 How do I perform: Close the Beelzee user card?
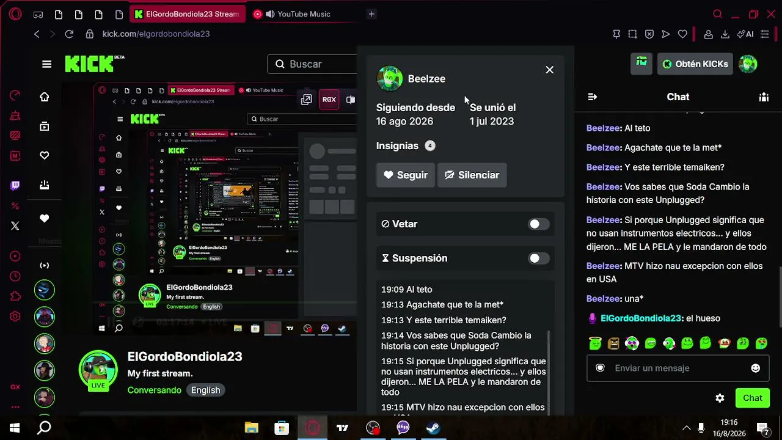point(550,70)
